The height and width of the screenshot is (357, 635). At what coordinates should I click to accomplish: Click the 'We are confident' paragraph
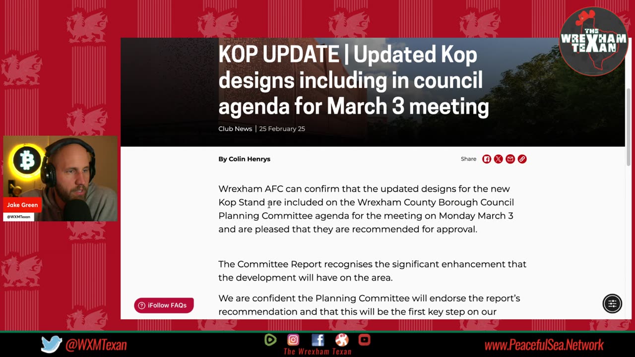369,305
